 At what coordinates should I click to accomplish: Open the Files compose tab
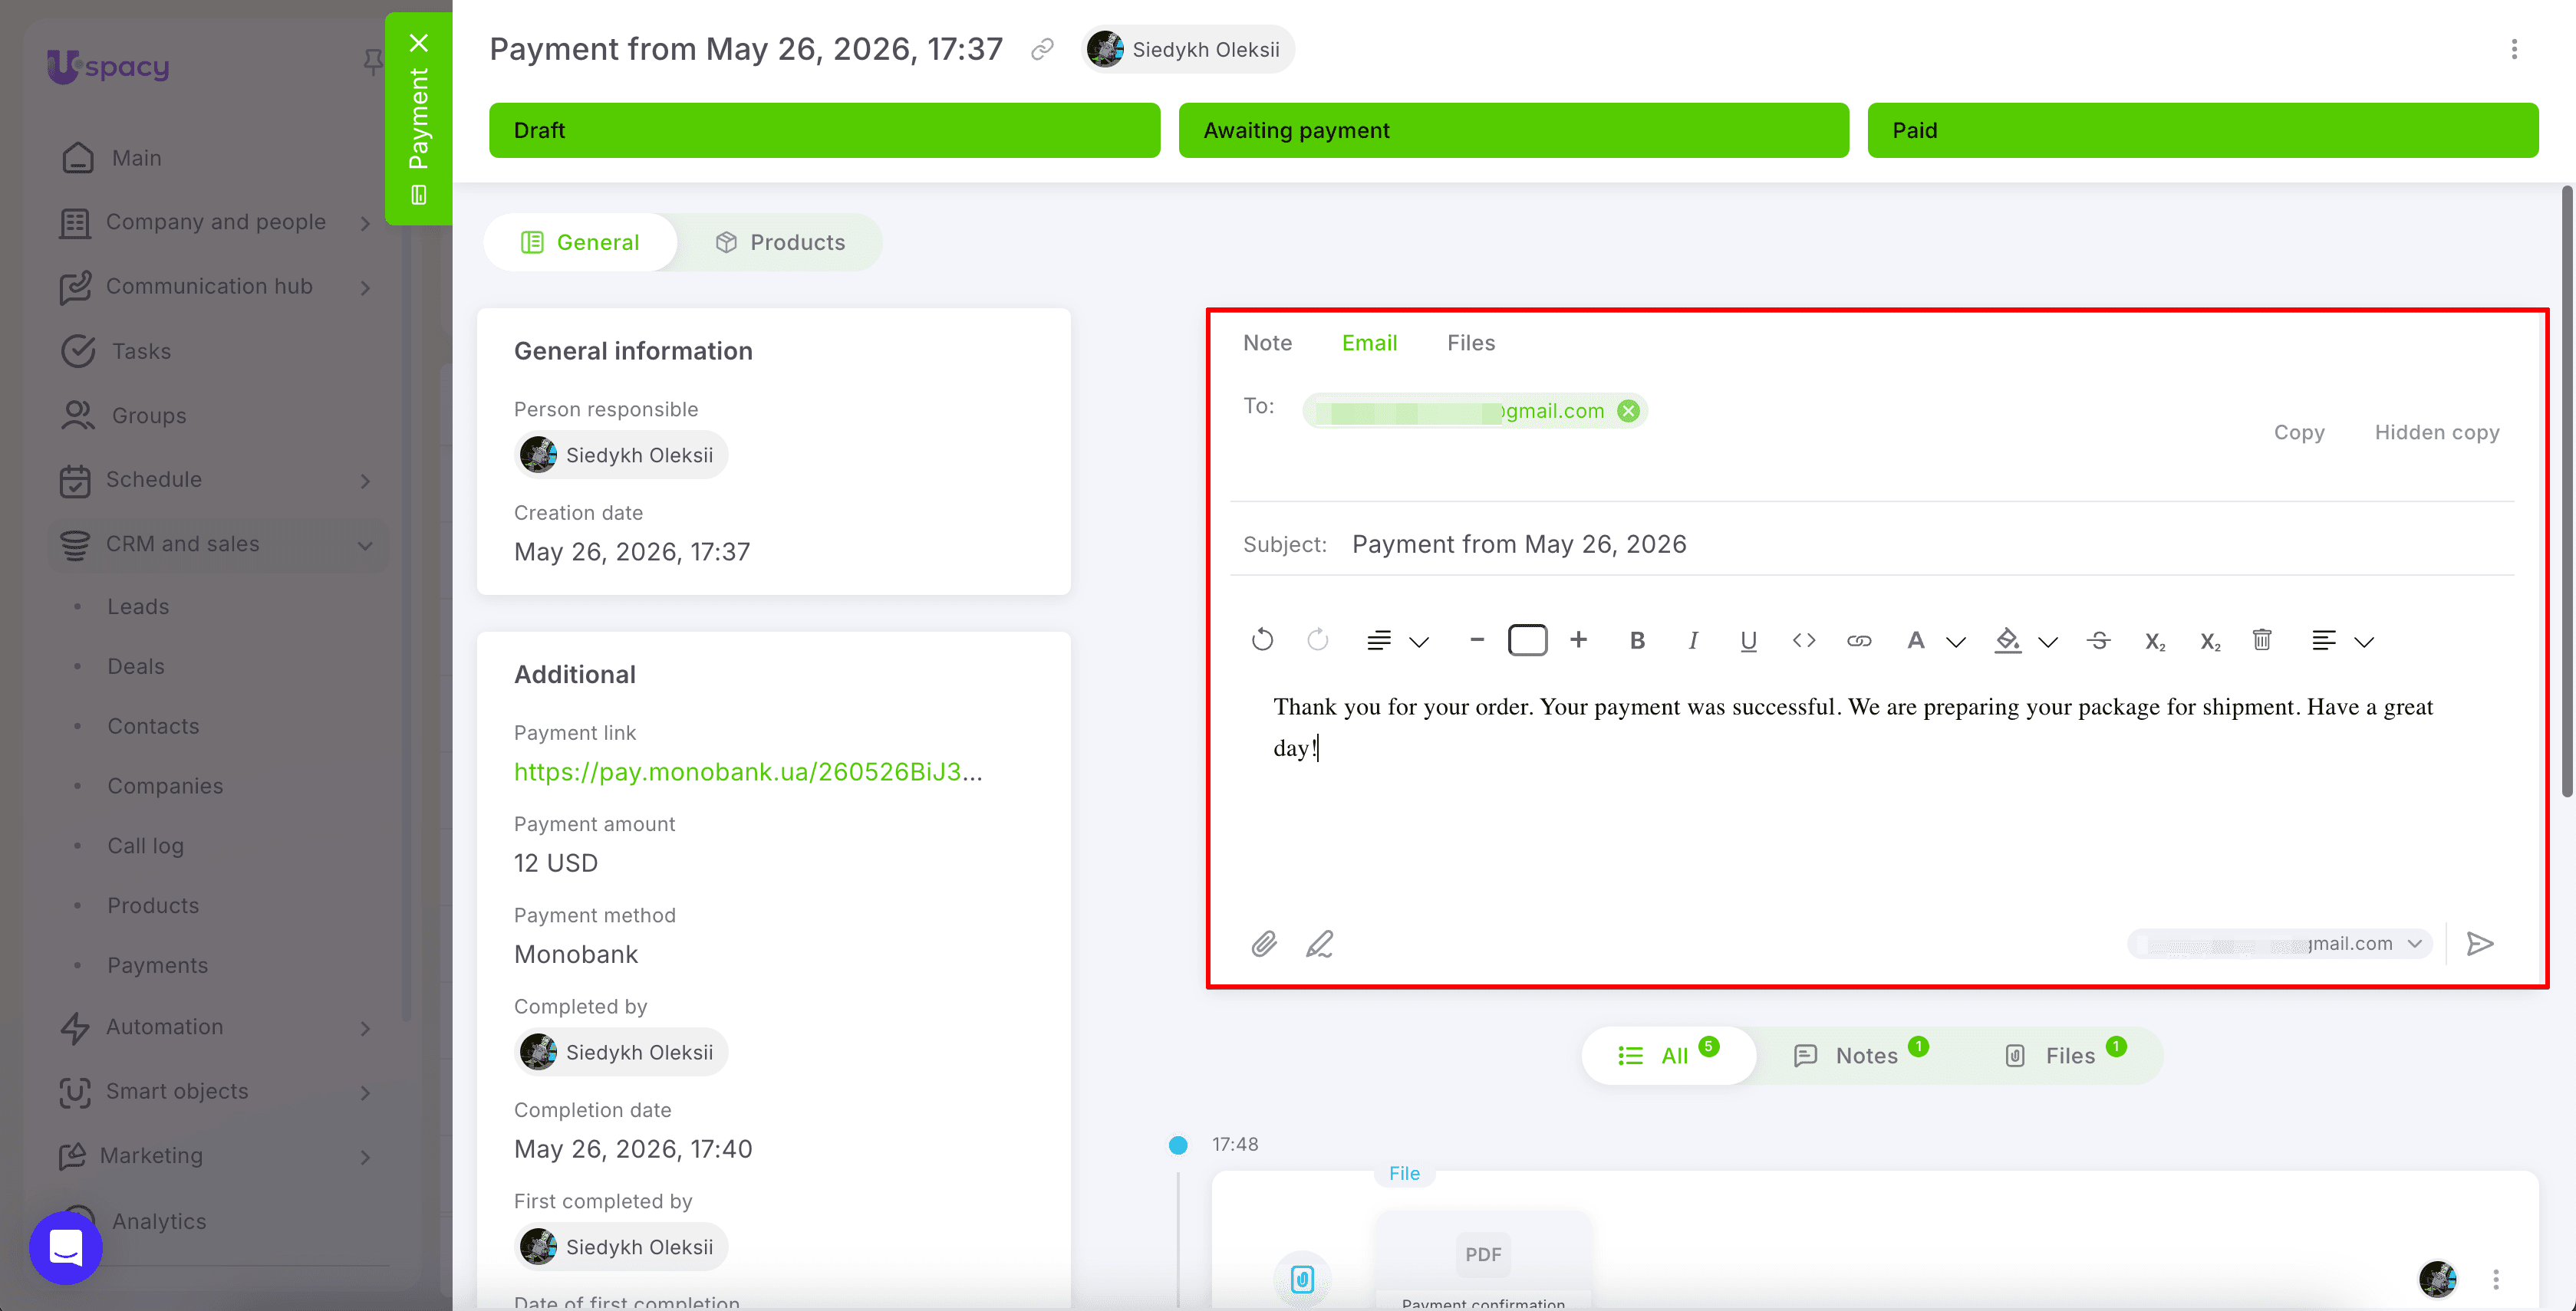pyautogui.click(x=1471, y=343)
